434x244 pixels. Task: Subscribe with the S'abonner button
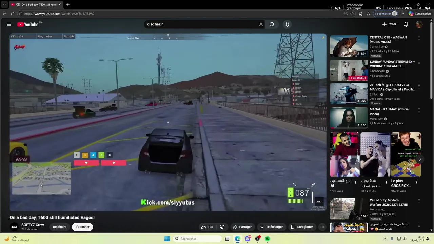point(82,227)
